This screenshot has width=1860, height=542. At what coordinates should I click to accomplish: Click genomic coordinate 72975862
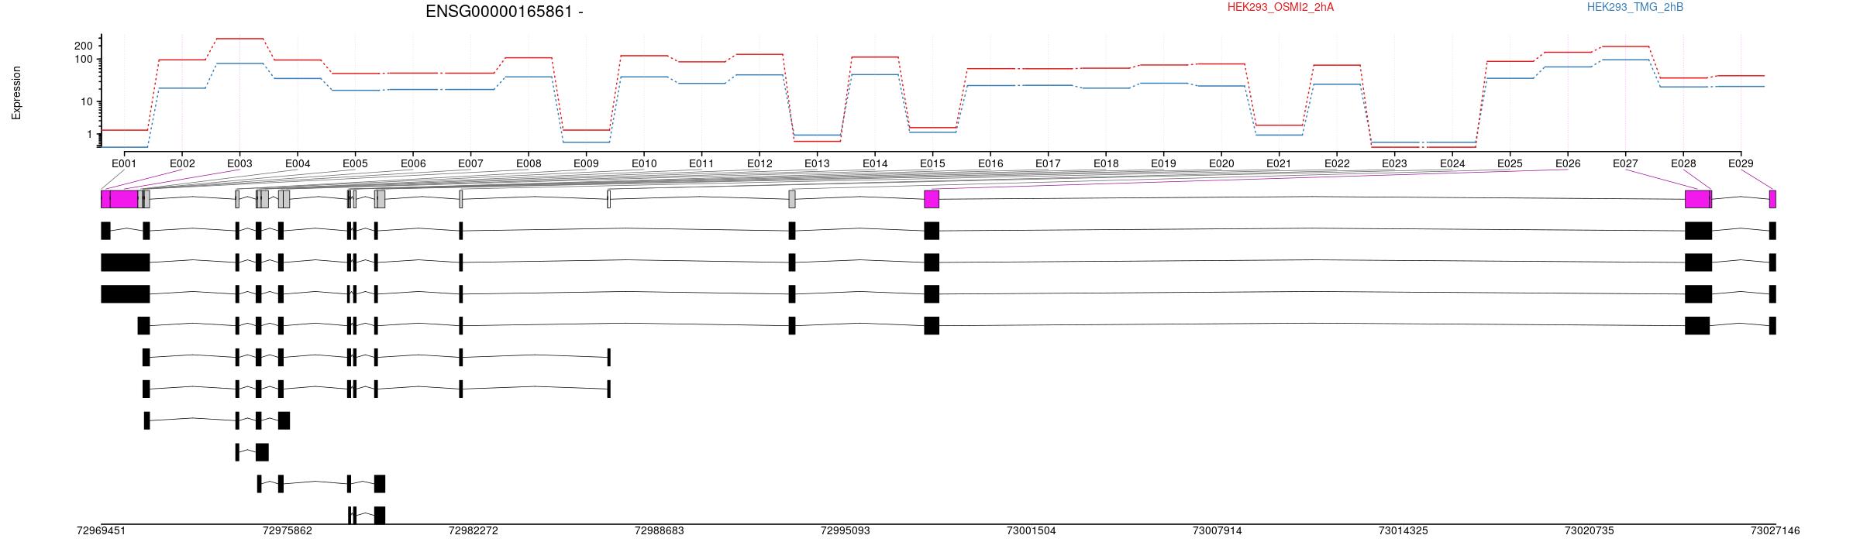click(288, 530)
